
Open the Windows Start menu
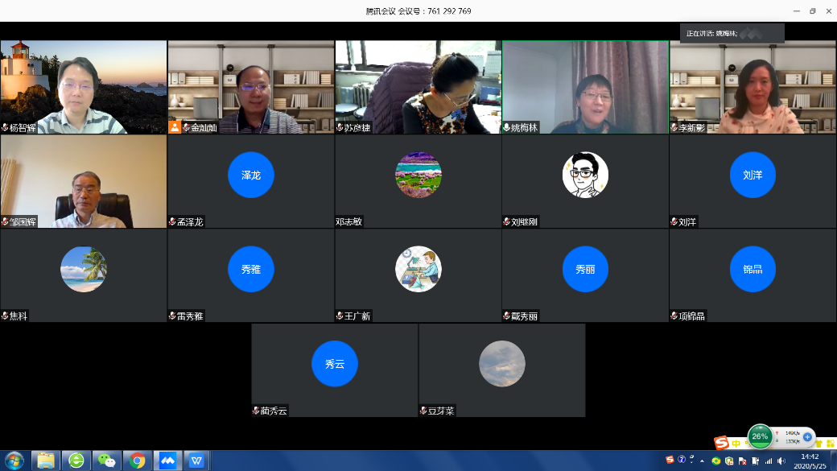(14, 461)
